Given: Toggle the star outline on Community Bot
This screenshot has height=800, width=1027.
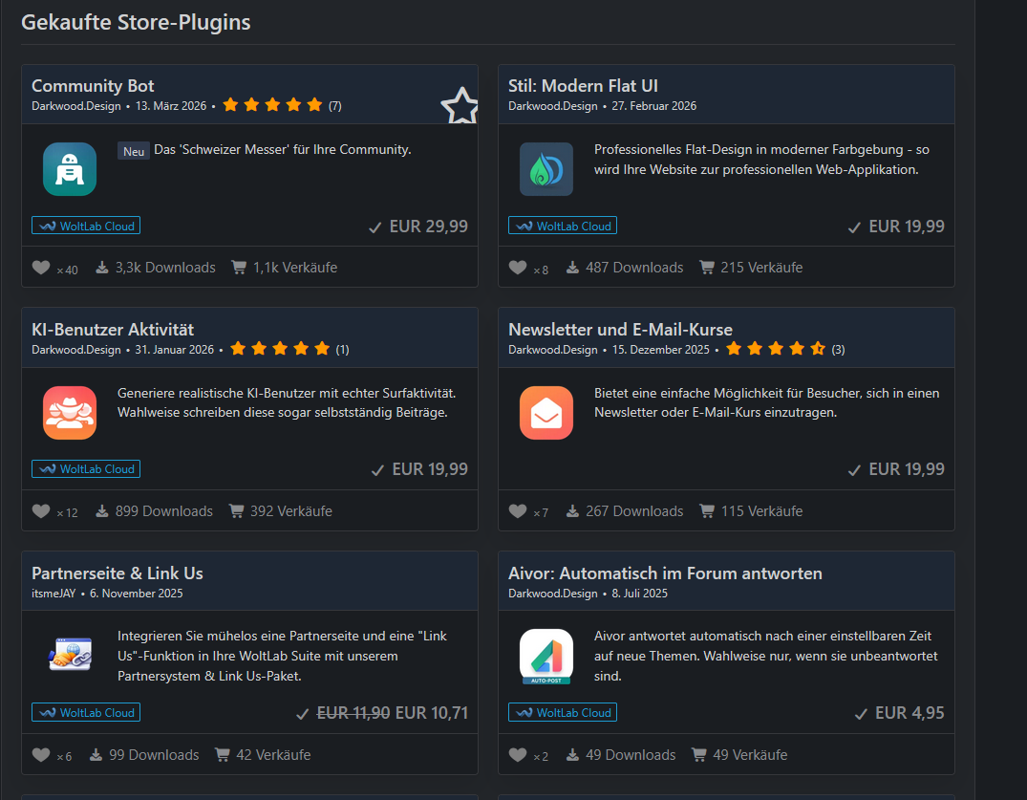Looking at the screenshot, I should pos(460,106).
